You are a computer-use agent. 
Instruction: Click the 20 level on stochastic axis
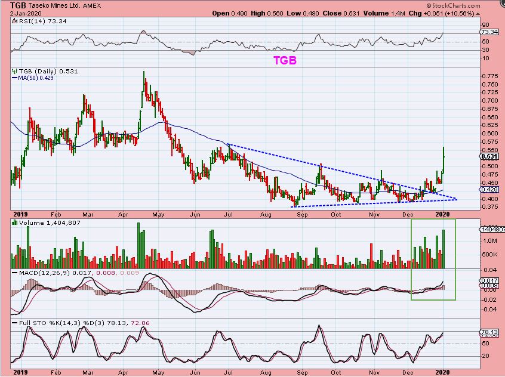[485, 356]
